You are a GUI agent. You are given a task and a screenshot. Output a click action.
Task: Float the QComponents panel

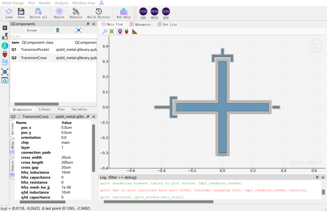pyautogui.click(x=88, y=24)
